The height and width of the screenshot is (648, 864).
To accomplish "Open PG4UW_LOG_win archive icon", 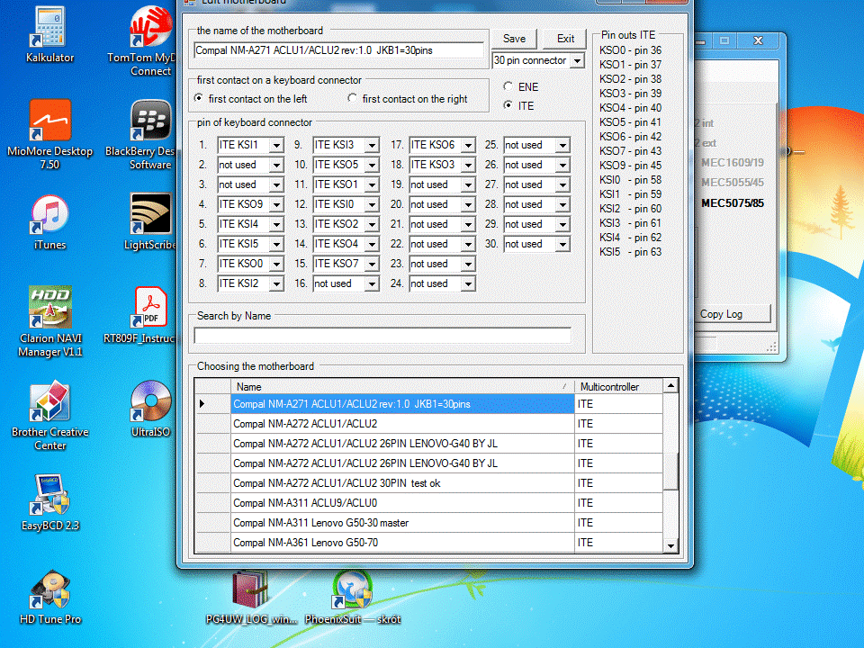I will pos(251,598).
